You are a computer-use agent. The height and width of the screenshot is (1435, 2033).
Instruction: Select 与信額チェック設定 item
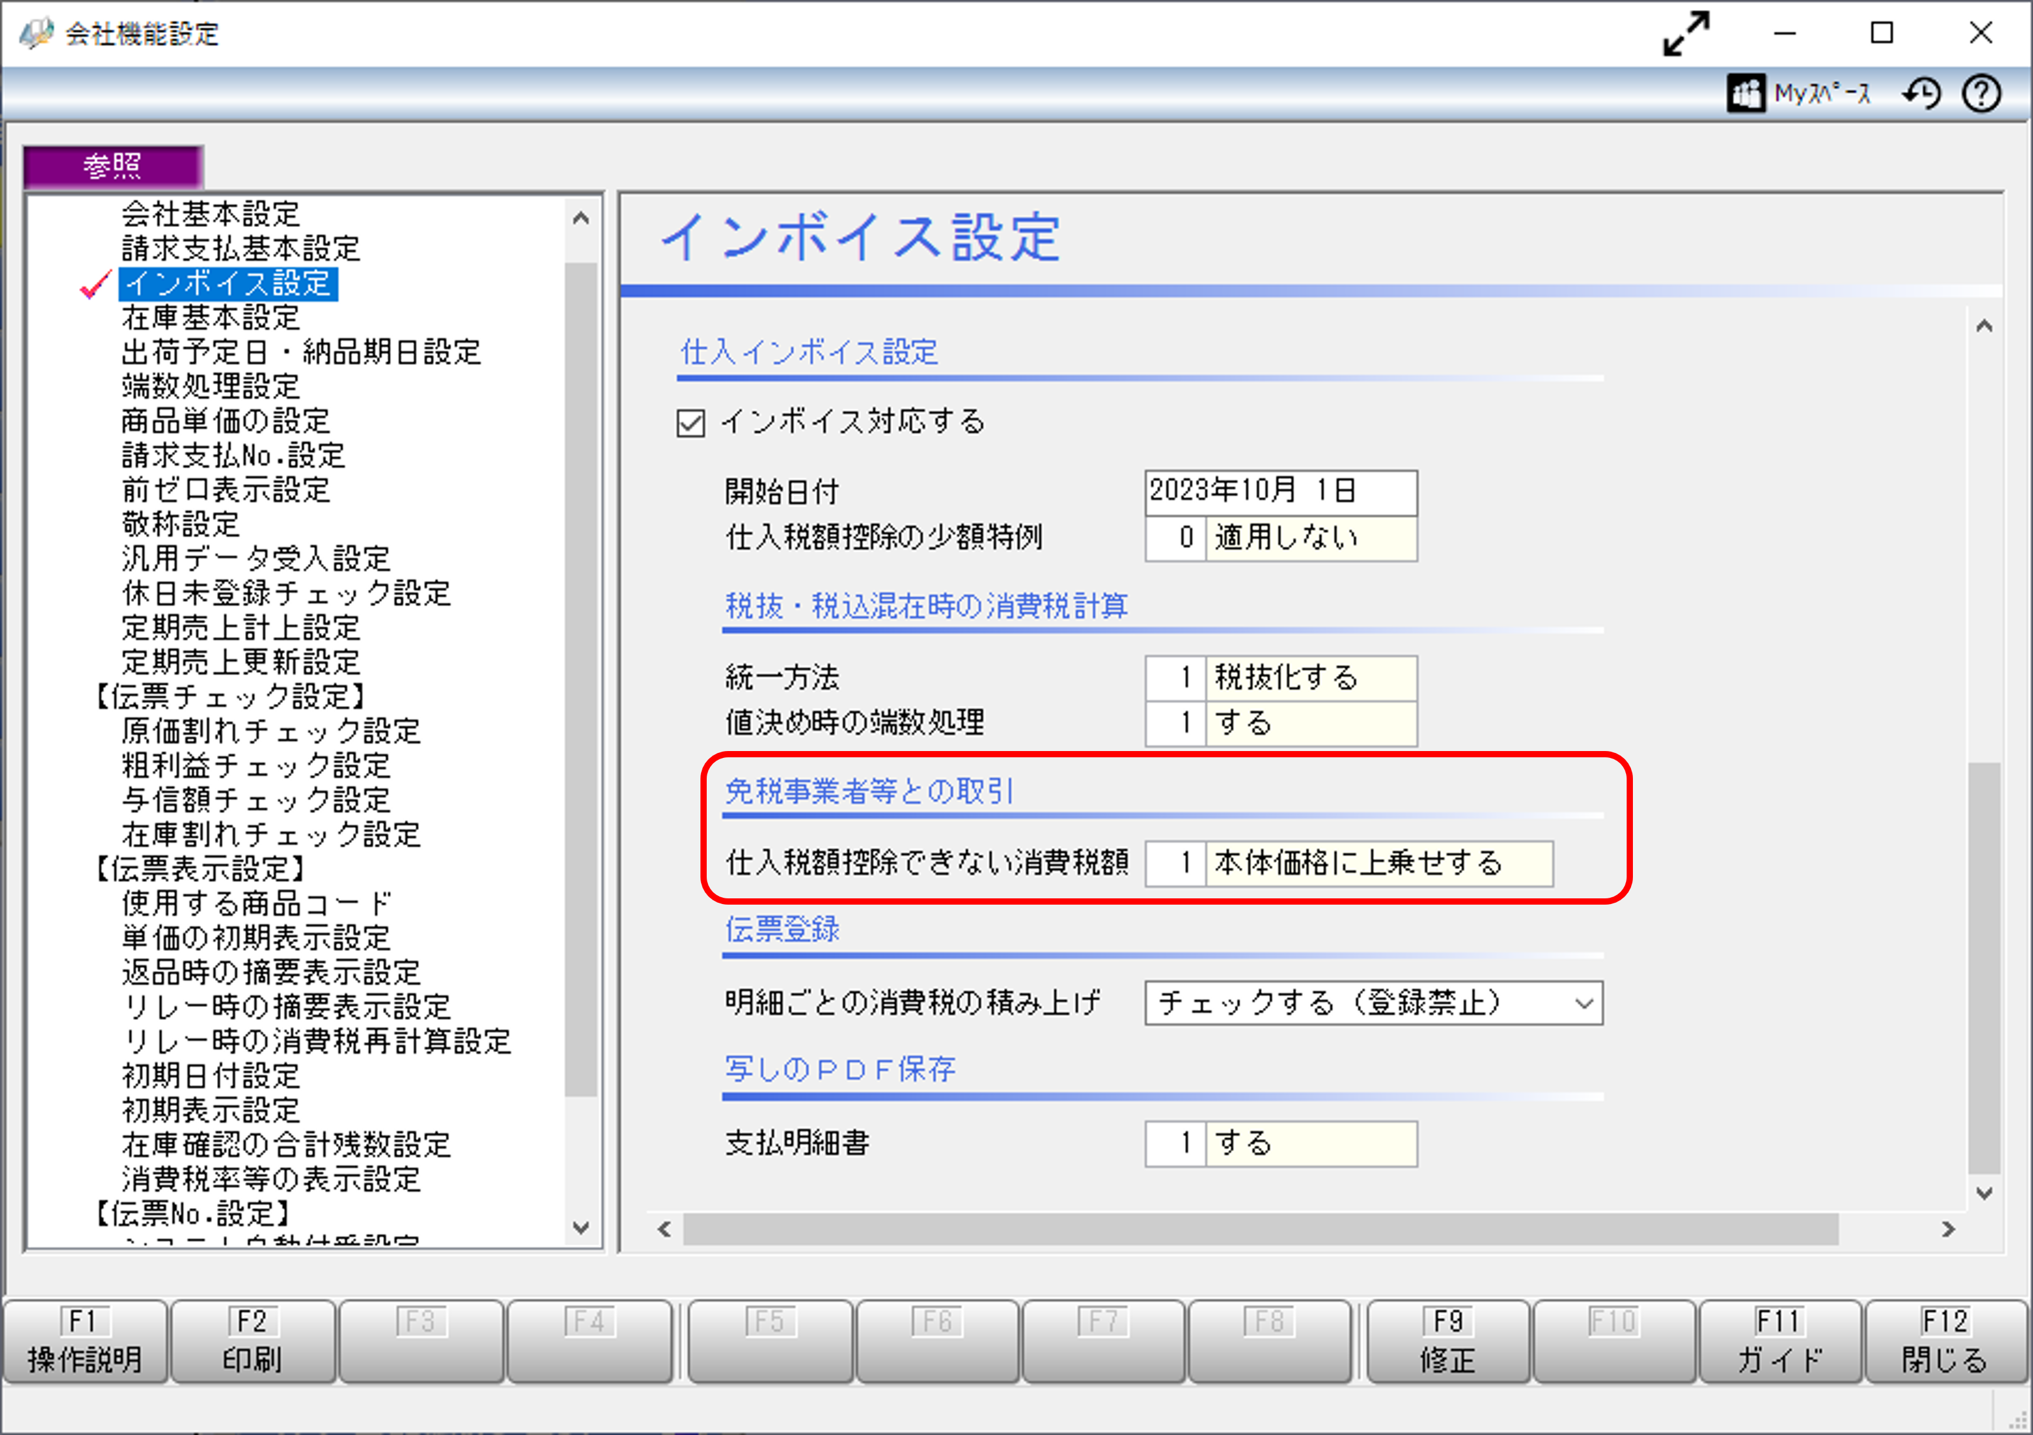coord(256,801)
